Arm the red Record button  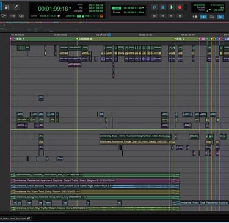tap(180, 7)
